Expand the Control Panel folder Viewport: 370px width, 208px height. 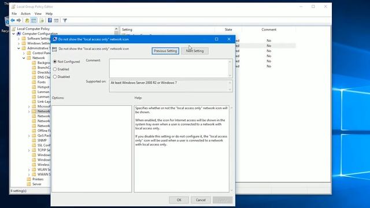[x=24, y=53]
